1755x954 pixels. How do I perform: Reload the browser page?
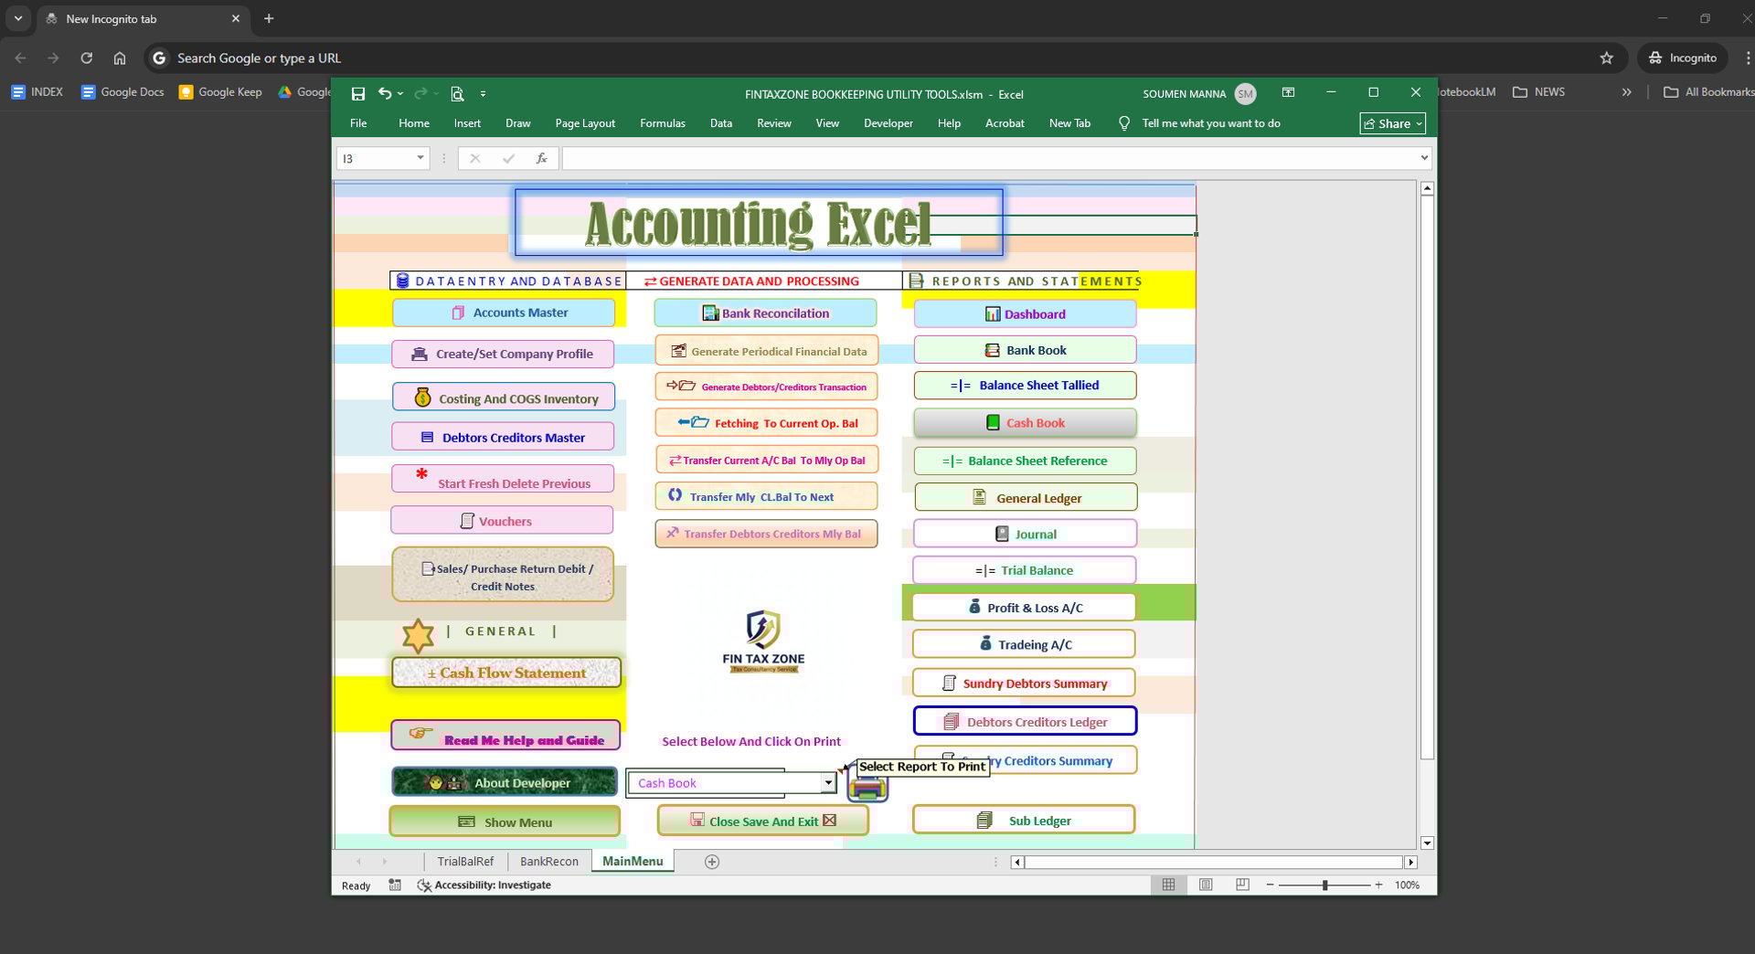pos(87,58)
